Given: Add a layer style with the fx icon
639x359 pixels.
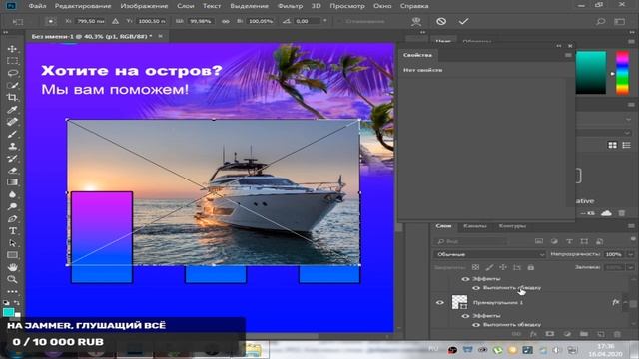Looking at the screenshot, I should tap(533, 334).
